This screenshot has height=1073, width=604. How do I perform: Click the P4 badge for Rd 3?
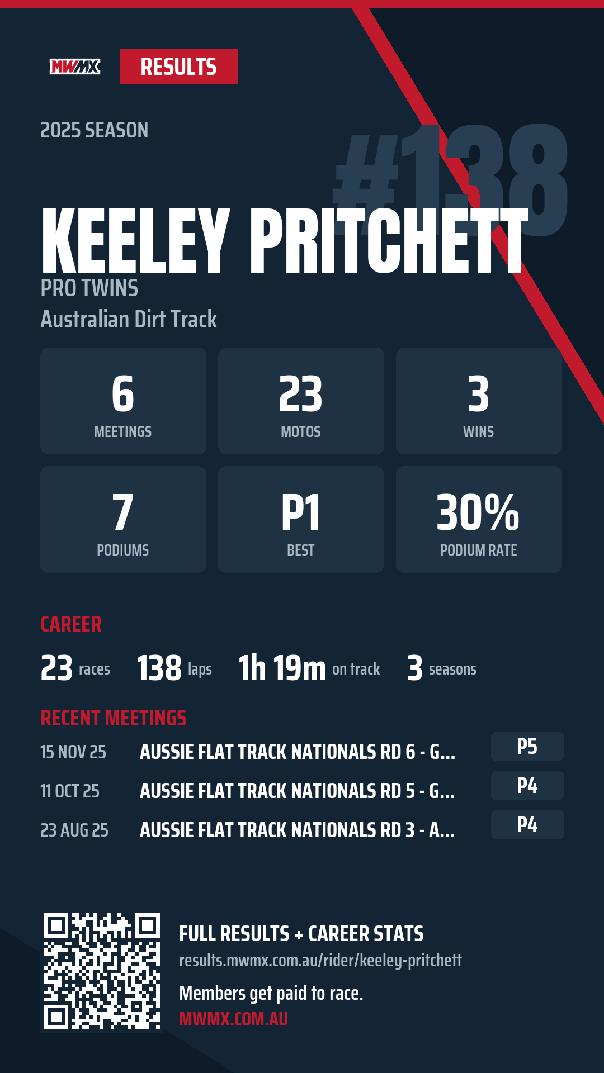[x=527, y=824]
